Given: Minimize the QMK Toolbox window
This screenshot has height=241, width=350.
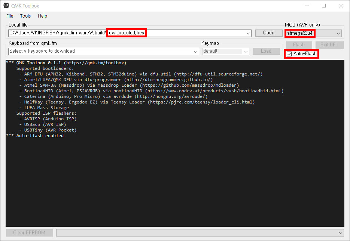Looking at the screenshot, I should [x=307, y=6].
